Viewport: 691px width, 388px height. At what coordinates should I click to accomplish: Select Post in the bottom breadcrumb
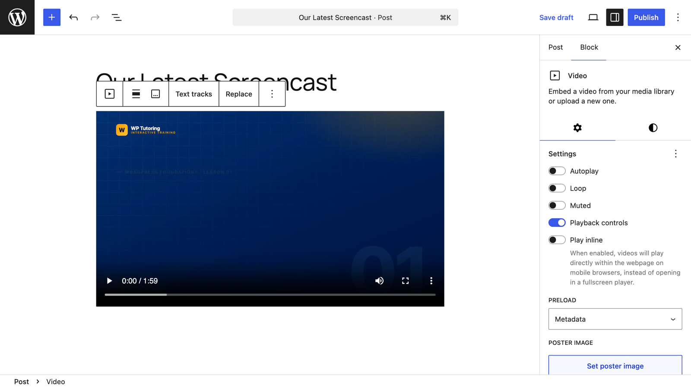point(22,382)
